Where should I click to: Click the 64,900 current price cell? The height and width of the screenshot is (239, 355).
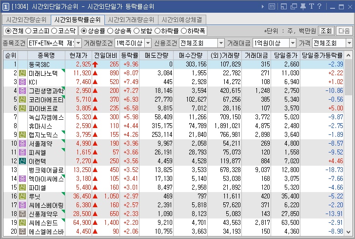[82, 222]
